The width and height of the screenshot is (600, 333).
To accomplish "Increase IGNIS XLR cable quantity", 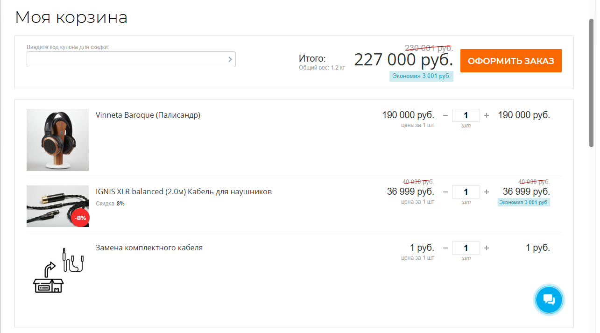I will tap(487, 192).
